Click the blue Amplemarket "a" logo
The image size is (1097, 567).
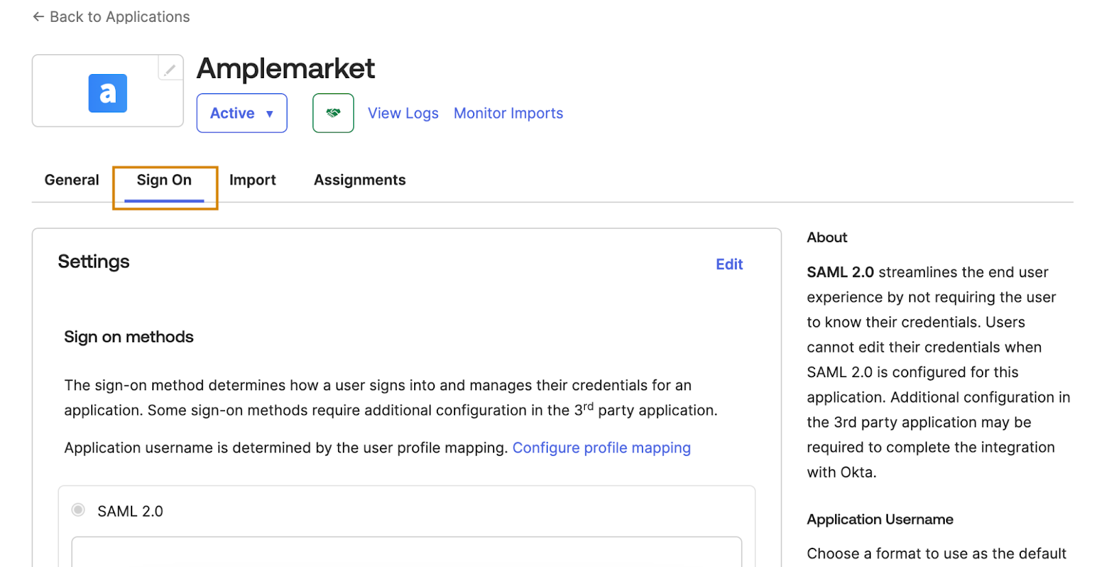pos(108,93)
